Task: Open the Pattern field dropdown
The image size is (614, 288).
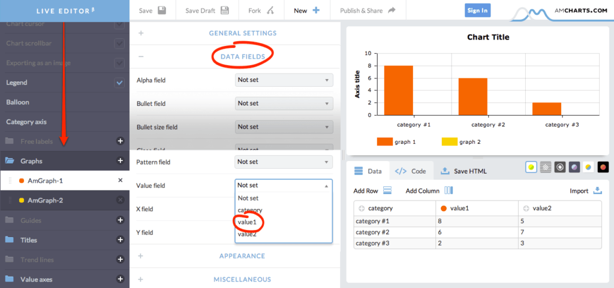Action: pyautogui.click(x=284, y=162)
